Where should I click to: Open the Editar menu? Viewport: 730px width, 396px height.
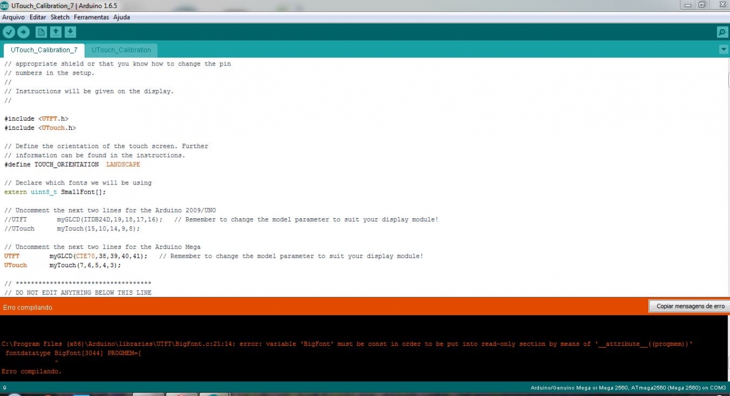[38, 17]
